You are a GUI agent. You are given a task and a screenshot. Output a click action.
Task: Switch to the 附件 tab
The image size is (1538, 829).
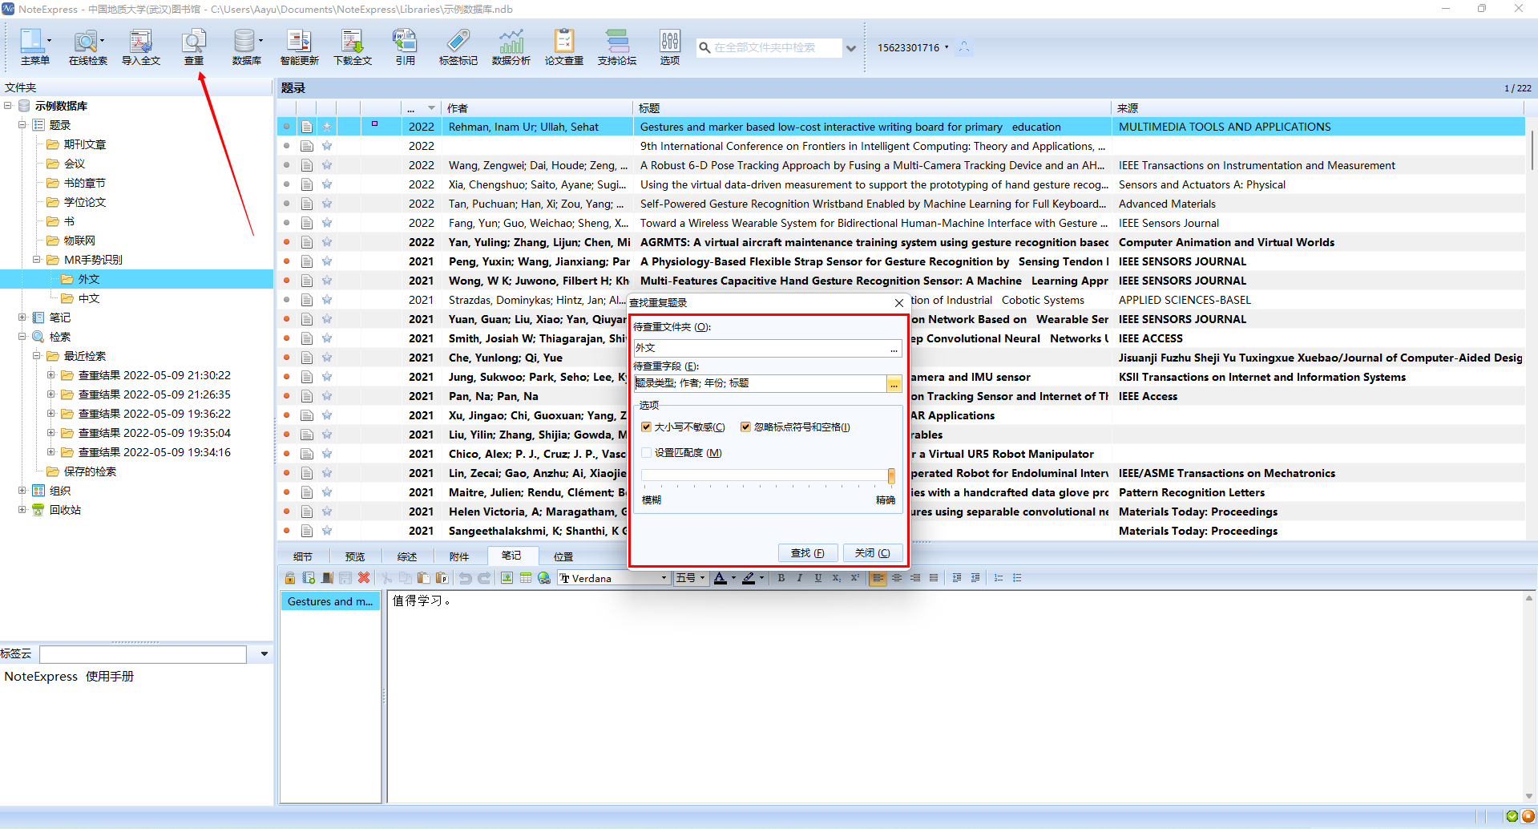[x=458, y=556]
